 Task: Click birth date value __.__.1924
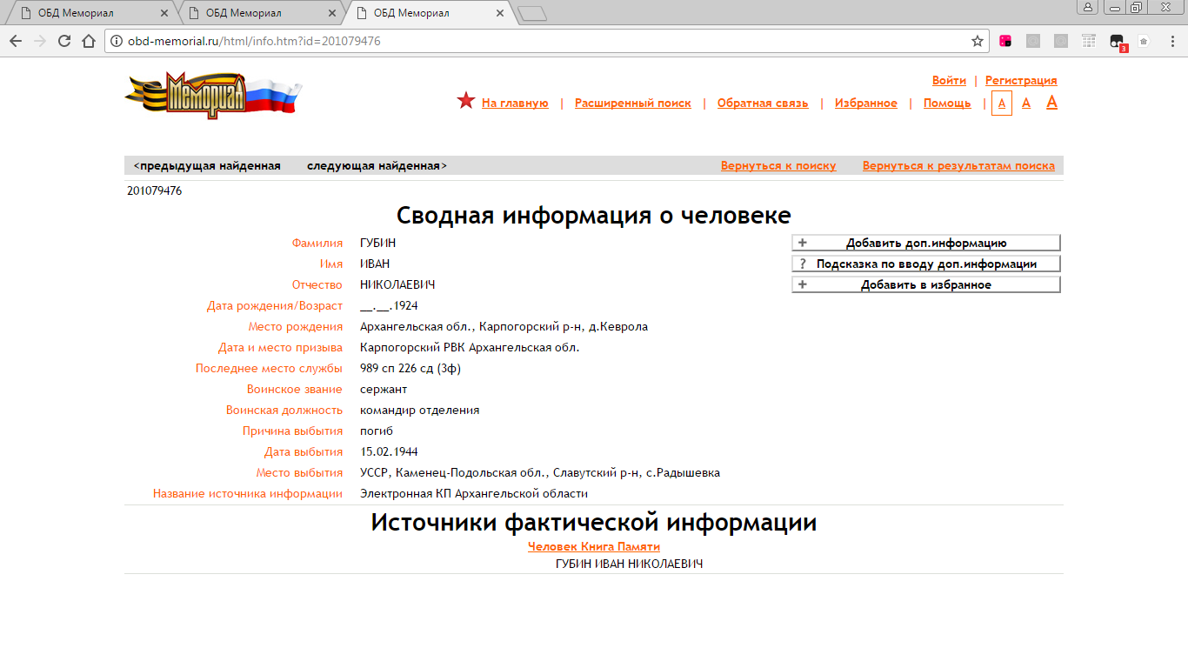pyautogui.click(x=389, y=305)
